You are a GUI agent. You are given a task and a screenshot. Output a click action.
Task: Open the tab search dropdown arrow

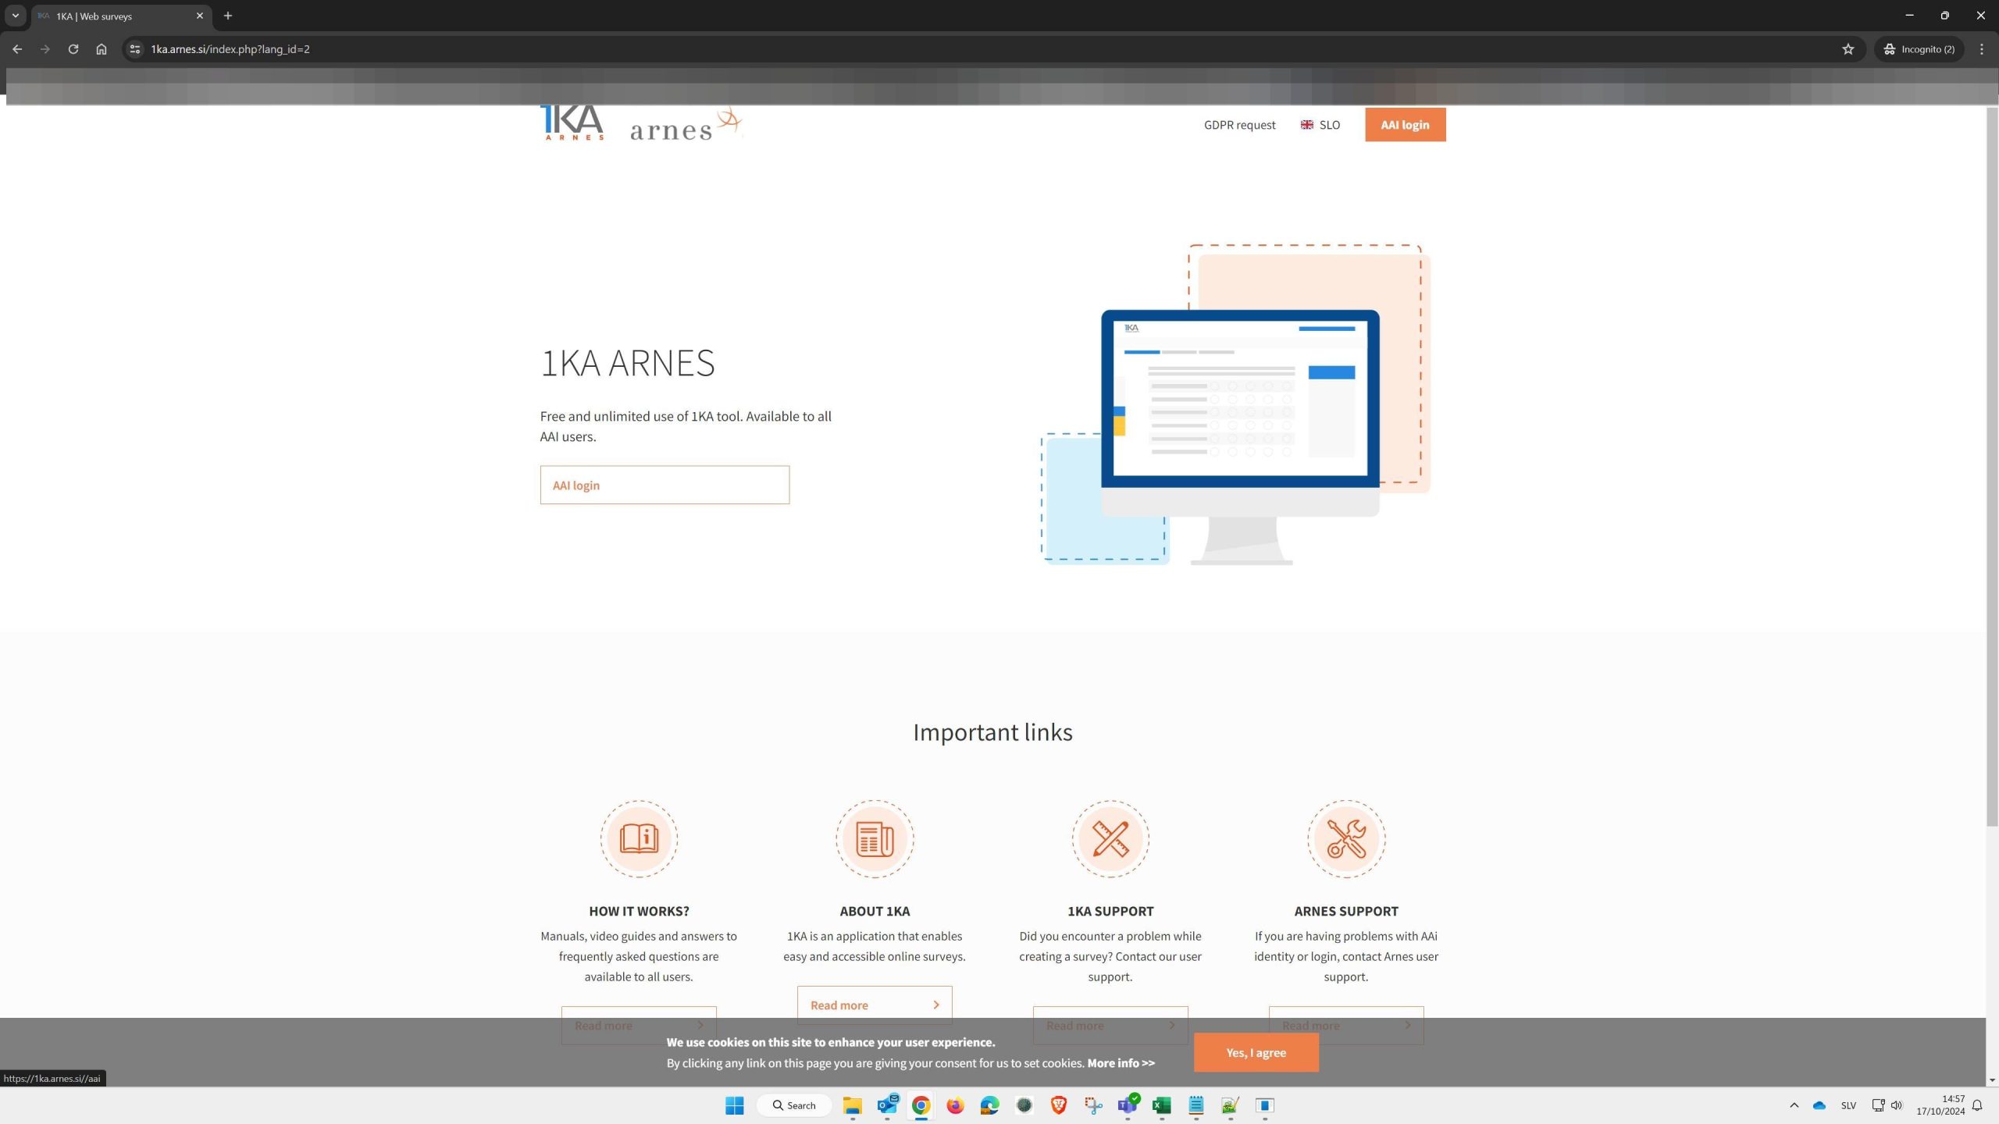pyautogui.click(x=15, y=16)
